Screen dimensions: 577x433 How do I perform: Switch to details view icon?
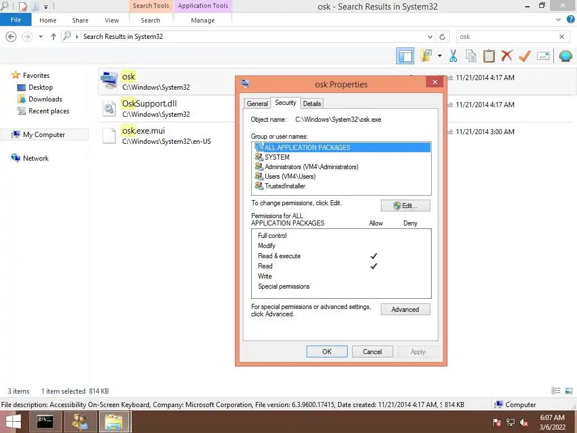pos(556,391)
